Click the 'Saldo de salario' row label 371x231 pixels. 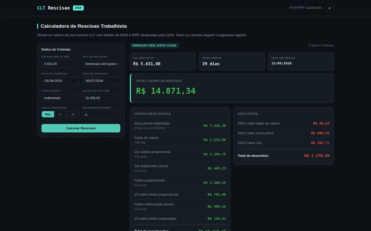(x=146, y=138)
